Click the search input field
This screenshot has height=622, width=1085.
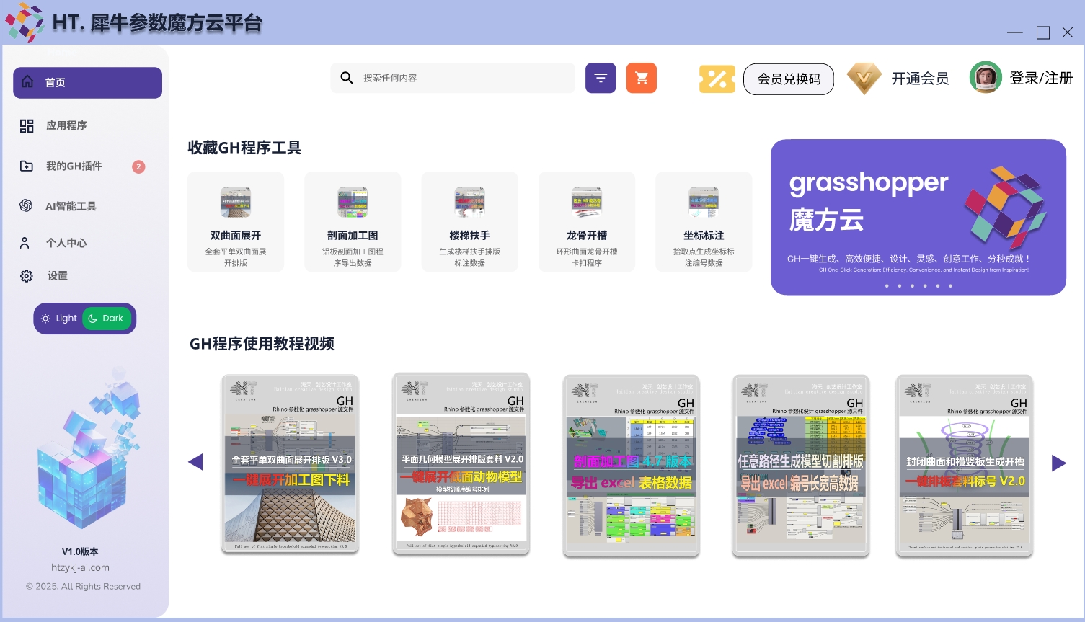point(461,78)
